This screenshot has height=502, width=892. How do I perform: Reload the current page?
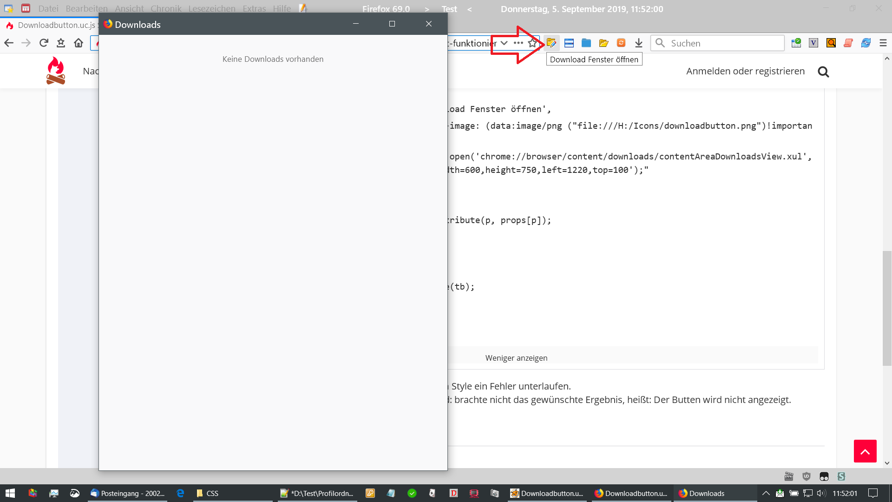pyautogui.click(x=44, y=43)
